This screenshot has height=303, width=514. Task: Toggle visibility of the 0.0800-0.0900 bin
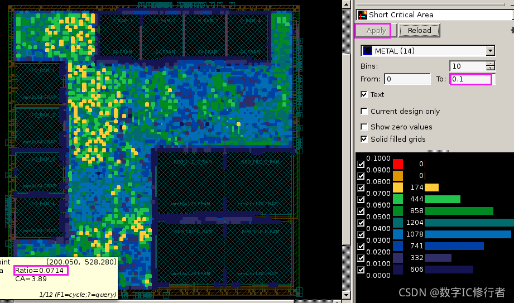pos(361,176)
